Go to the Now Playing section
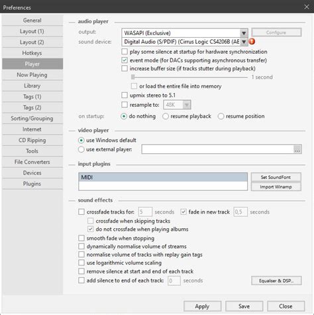The image size is (314, 315). (32, 75)
